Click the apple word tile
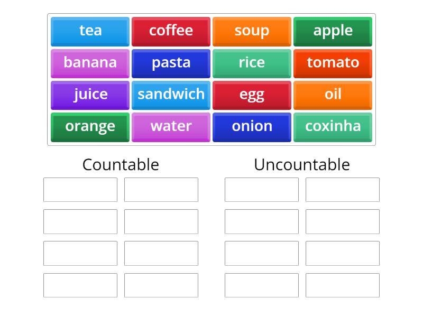The width and height of the screenshot is (423, 317). pyautogui.click(x=333, y=31)
